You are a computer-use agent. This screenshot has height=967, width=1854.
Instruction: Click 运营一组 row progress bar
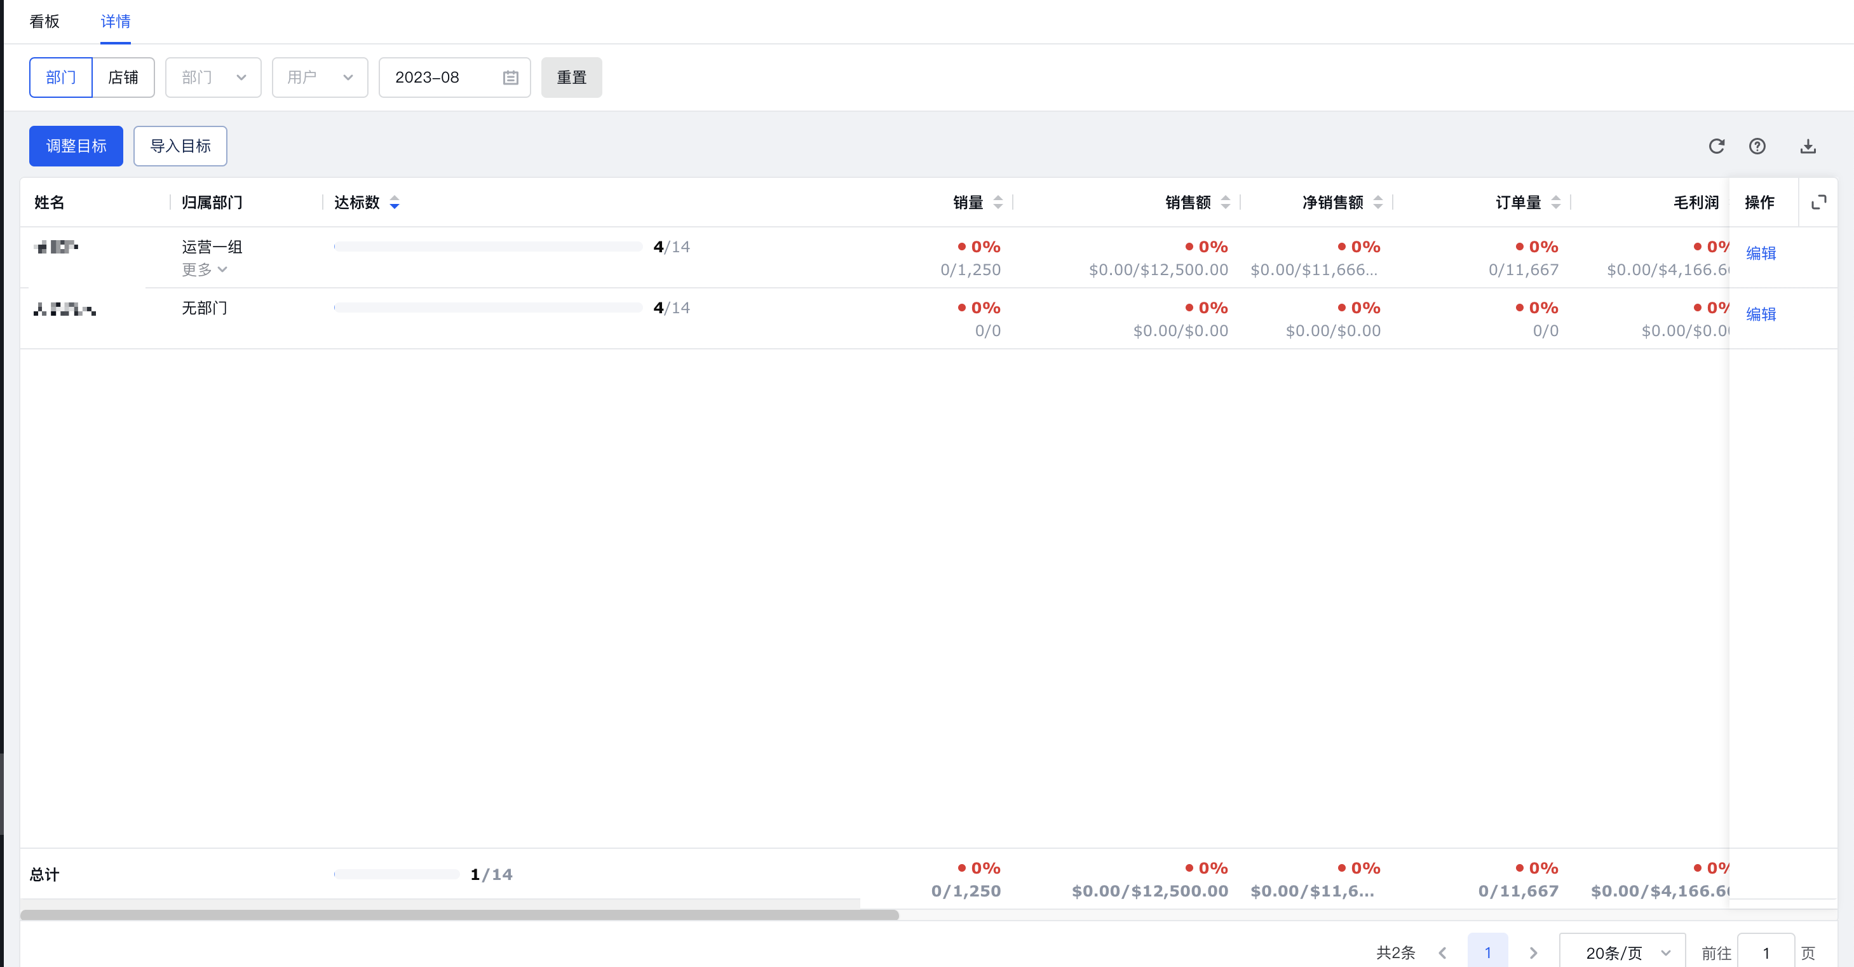tap(488, 247)
